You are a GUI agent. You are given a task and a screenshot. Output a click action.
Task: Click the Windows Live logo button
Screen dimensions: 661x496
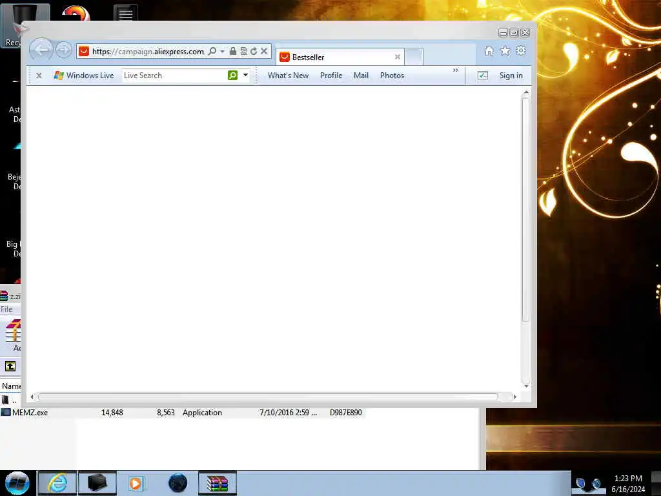click(x=84, y=76)
